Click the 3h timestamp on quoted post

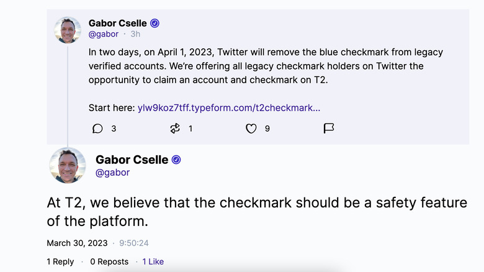tap(135, 34)
